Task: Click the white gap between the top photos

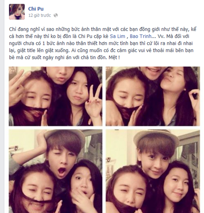Action: coord(104,96)
